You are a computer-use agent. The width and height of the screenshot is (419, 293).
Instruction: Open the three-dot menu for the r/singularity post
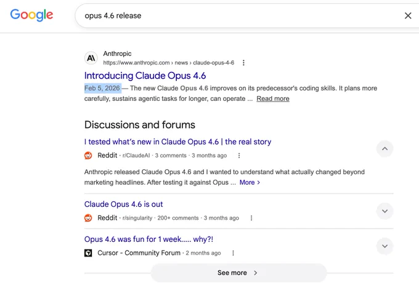[x=251, y=218]
